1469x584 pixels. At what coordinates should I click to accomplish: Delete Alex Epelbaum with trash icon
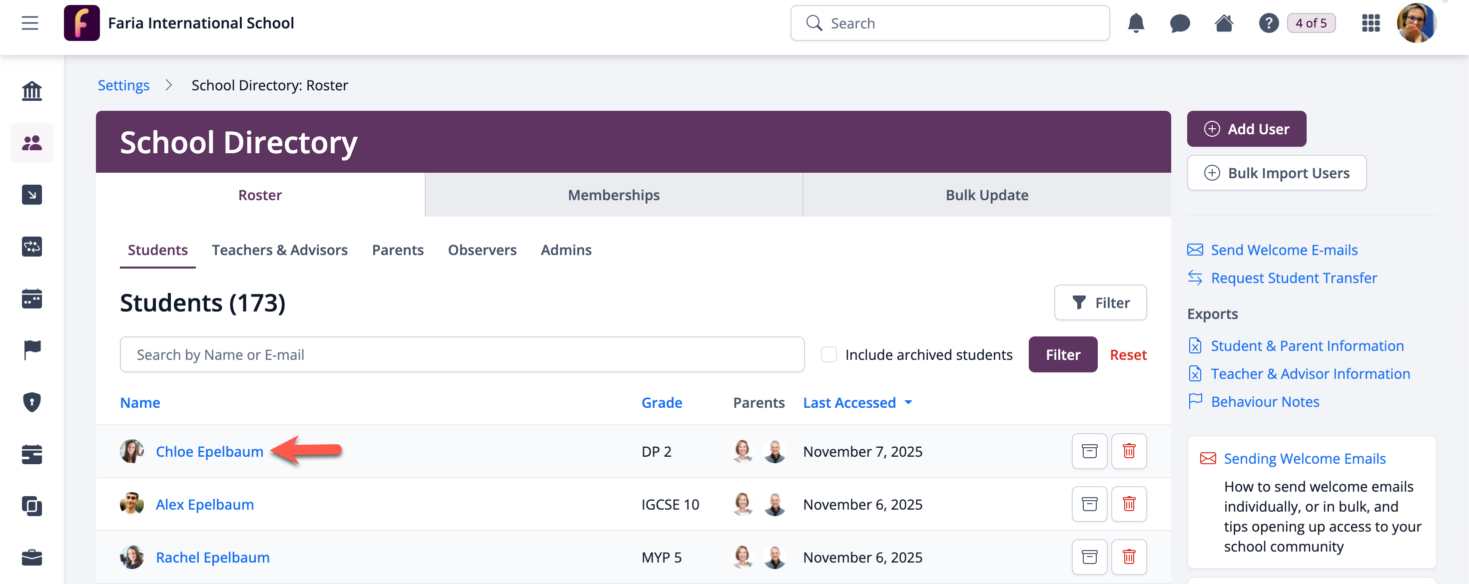click(x=1128, y=504)
